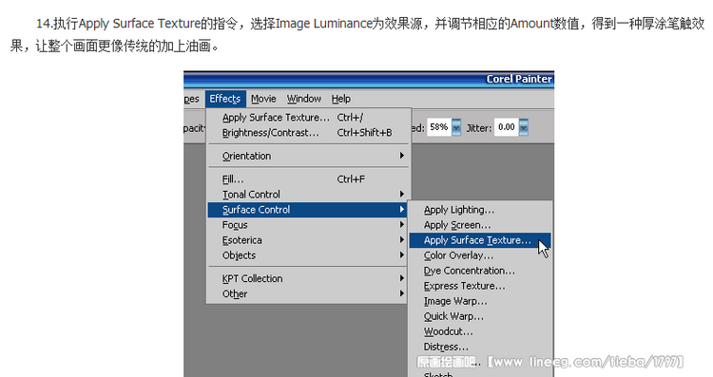Image resolution: width=713 pixels, height=377 pixels.
Task: Select Brightness/Contrast menu entry
Action: [x=308, y=133]
